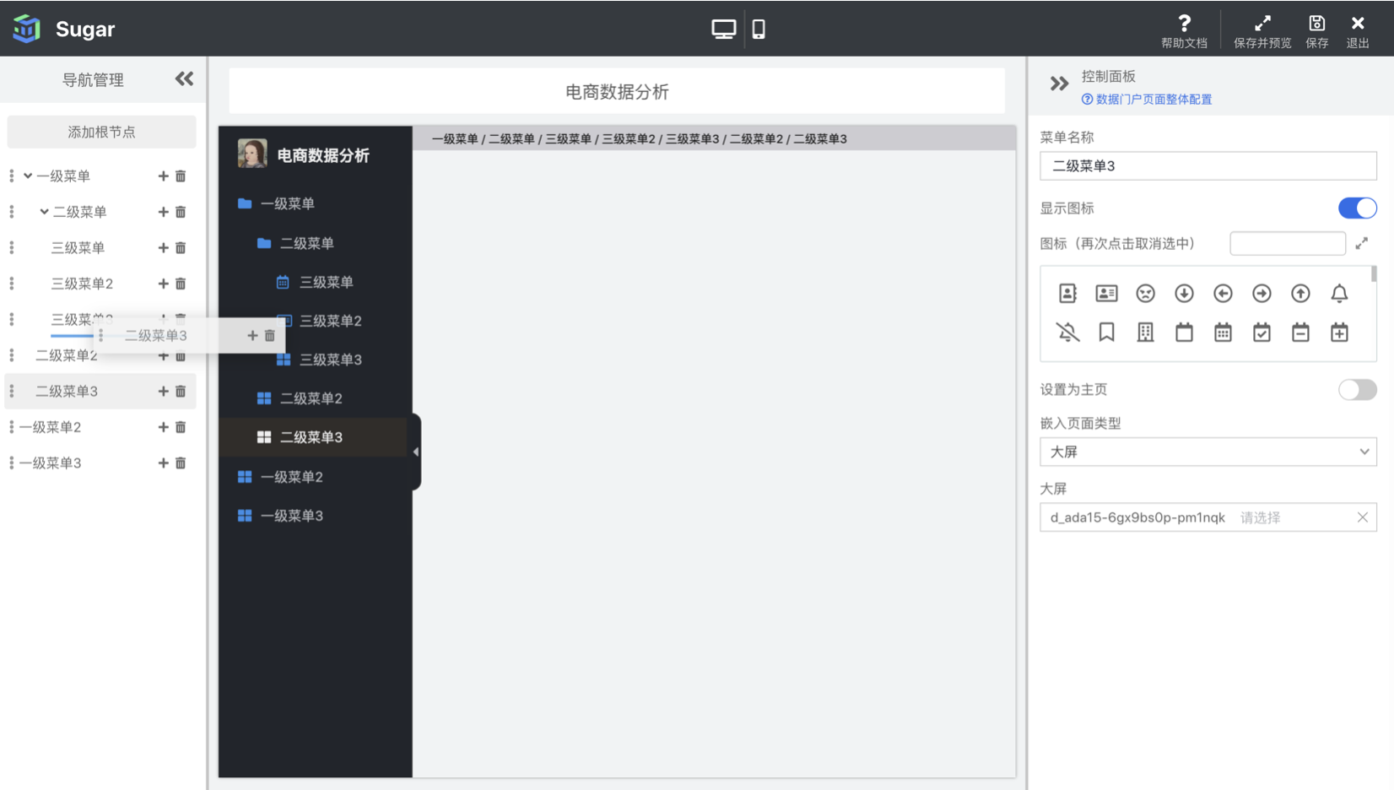Viewport: 1394px width, 790px height.
Task: Delete the 一级菜单2 tree row
Action: [181, 427]
